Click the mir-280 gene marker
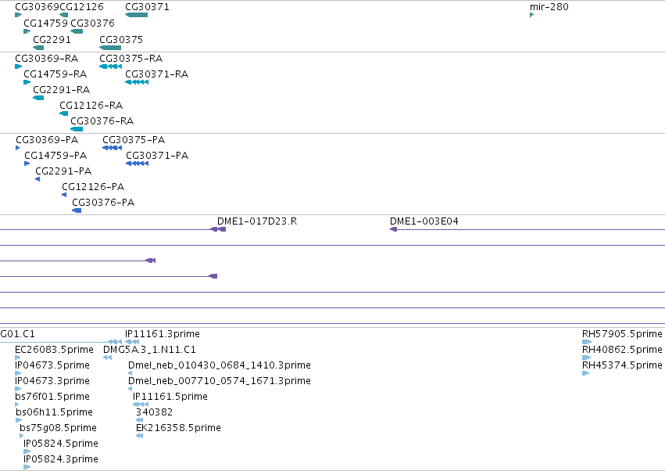The height and width of the screenshot is (471, 665). [532, 15]
